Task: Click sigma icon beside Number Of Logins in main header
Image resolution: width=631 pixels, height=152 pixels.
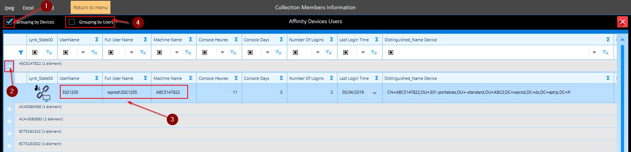Action: (332, 40)
